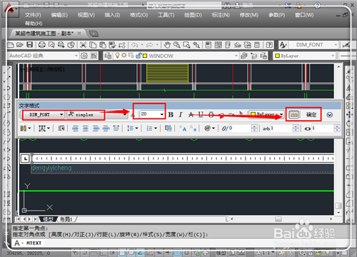Open Plot Preview icon
The image size is (357, 257).
(x=51, y=45)
